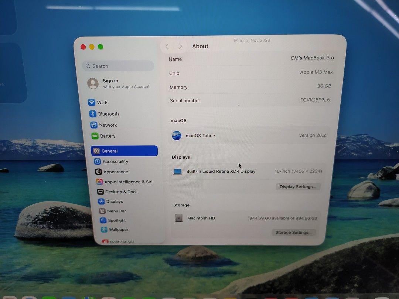The height and width of the screenshot is (299, 399).
Task: Go forward with the right chevron
Action: pyautogui.click(x=180, y=46)
